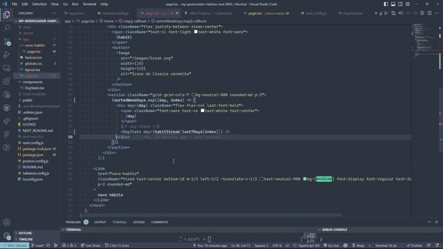Close the active page.tsx editor tab

click(177, 13)
